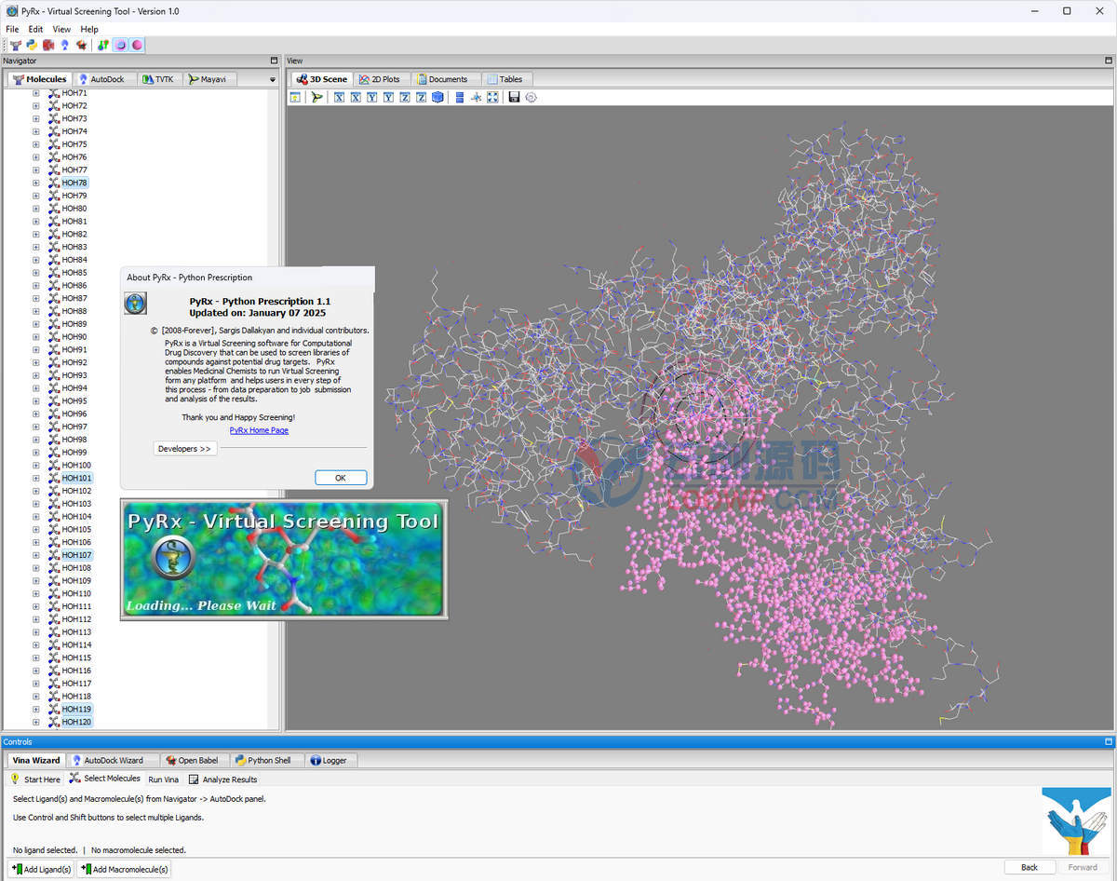The image size is (1117, 881).
Task: Save the scene with the floppy disk icon
Action: [514, 97]
